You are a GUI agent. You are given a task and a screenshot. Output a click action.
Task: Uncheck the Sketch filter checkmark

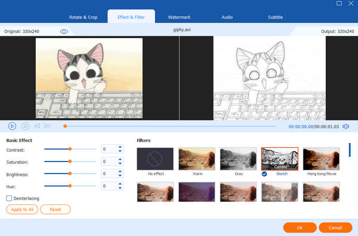tap(264, 174)
